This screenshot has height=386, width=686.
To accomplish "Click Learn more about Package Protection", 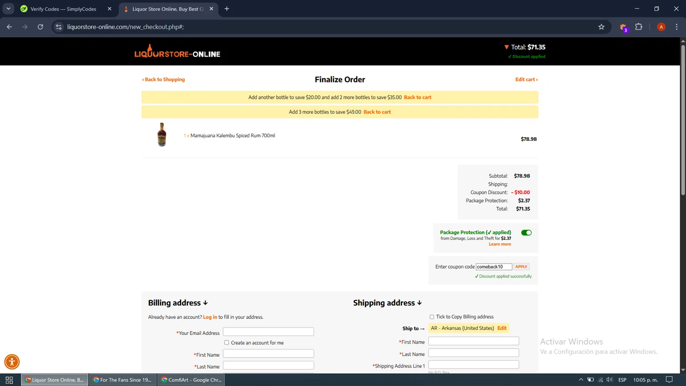I will (500, 244).
